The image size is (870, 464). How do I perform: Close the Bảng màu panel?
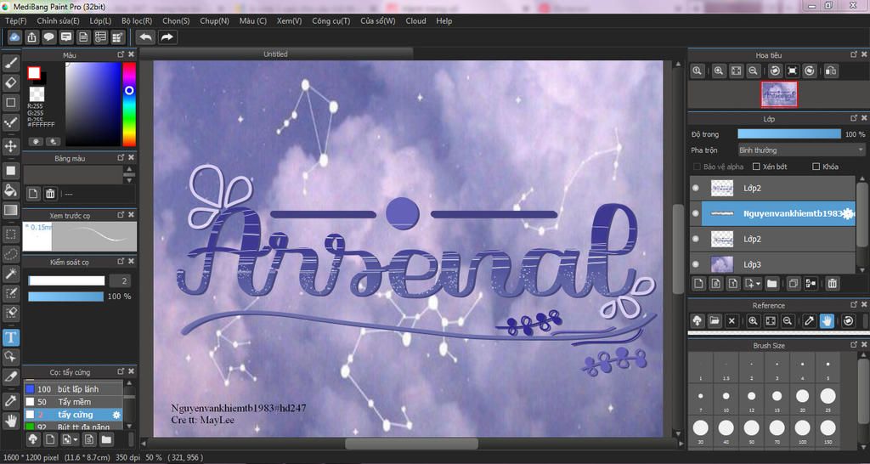[131, 157]
